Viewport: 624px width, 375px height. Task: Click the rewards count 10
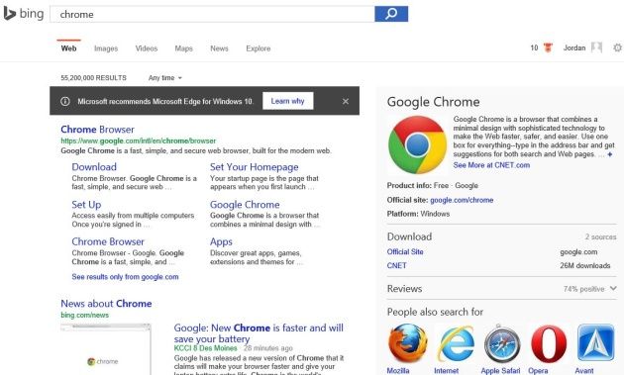pyautogui.click(x=534, y=47)
